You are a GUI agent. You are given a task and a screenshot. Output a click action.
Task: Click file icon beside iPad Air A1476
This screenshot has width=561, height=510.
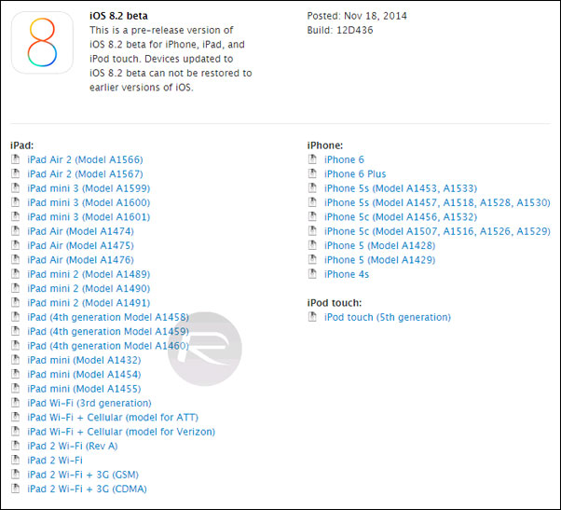pyautogui.click(x=16, y=259)
